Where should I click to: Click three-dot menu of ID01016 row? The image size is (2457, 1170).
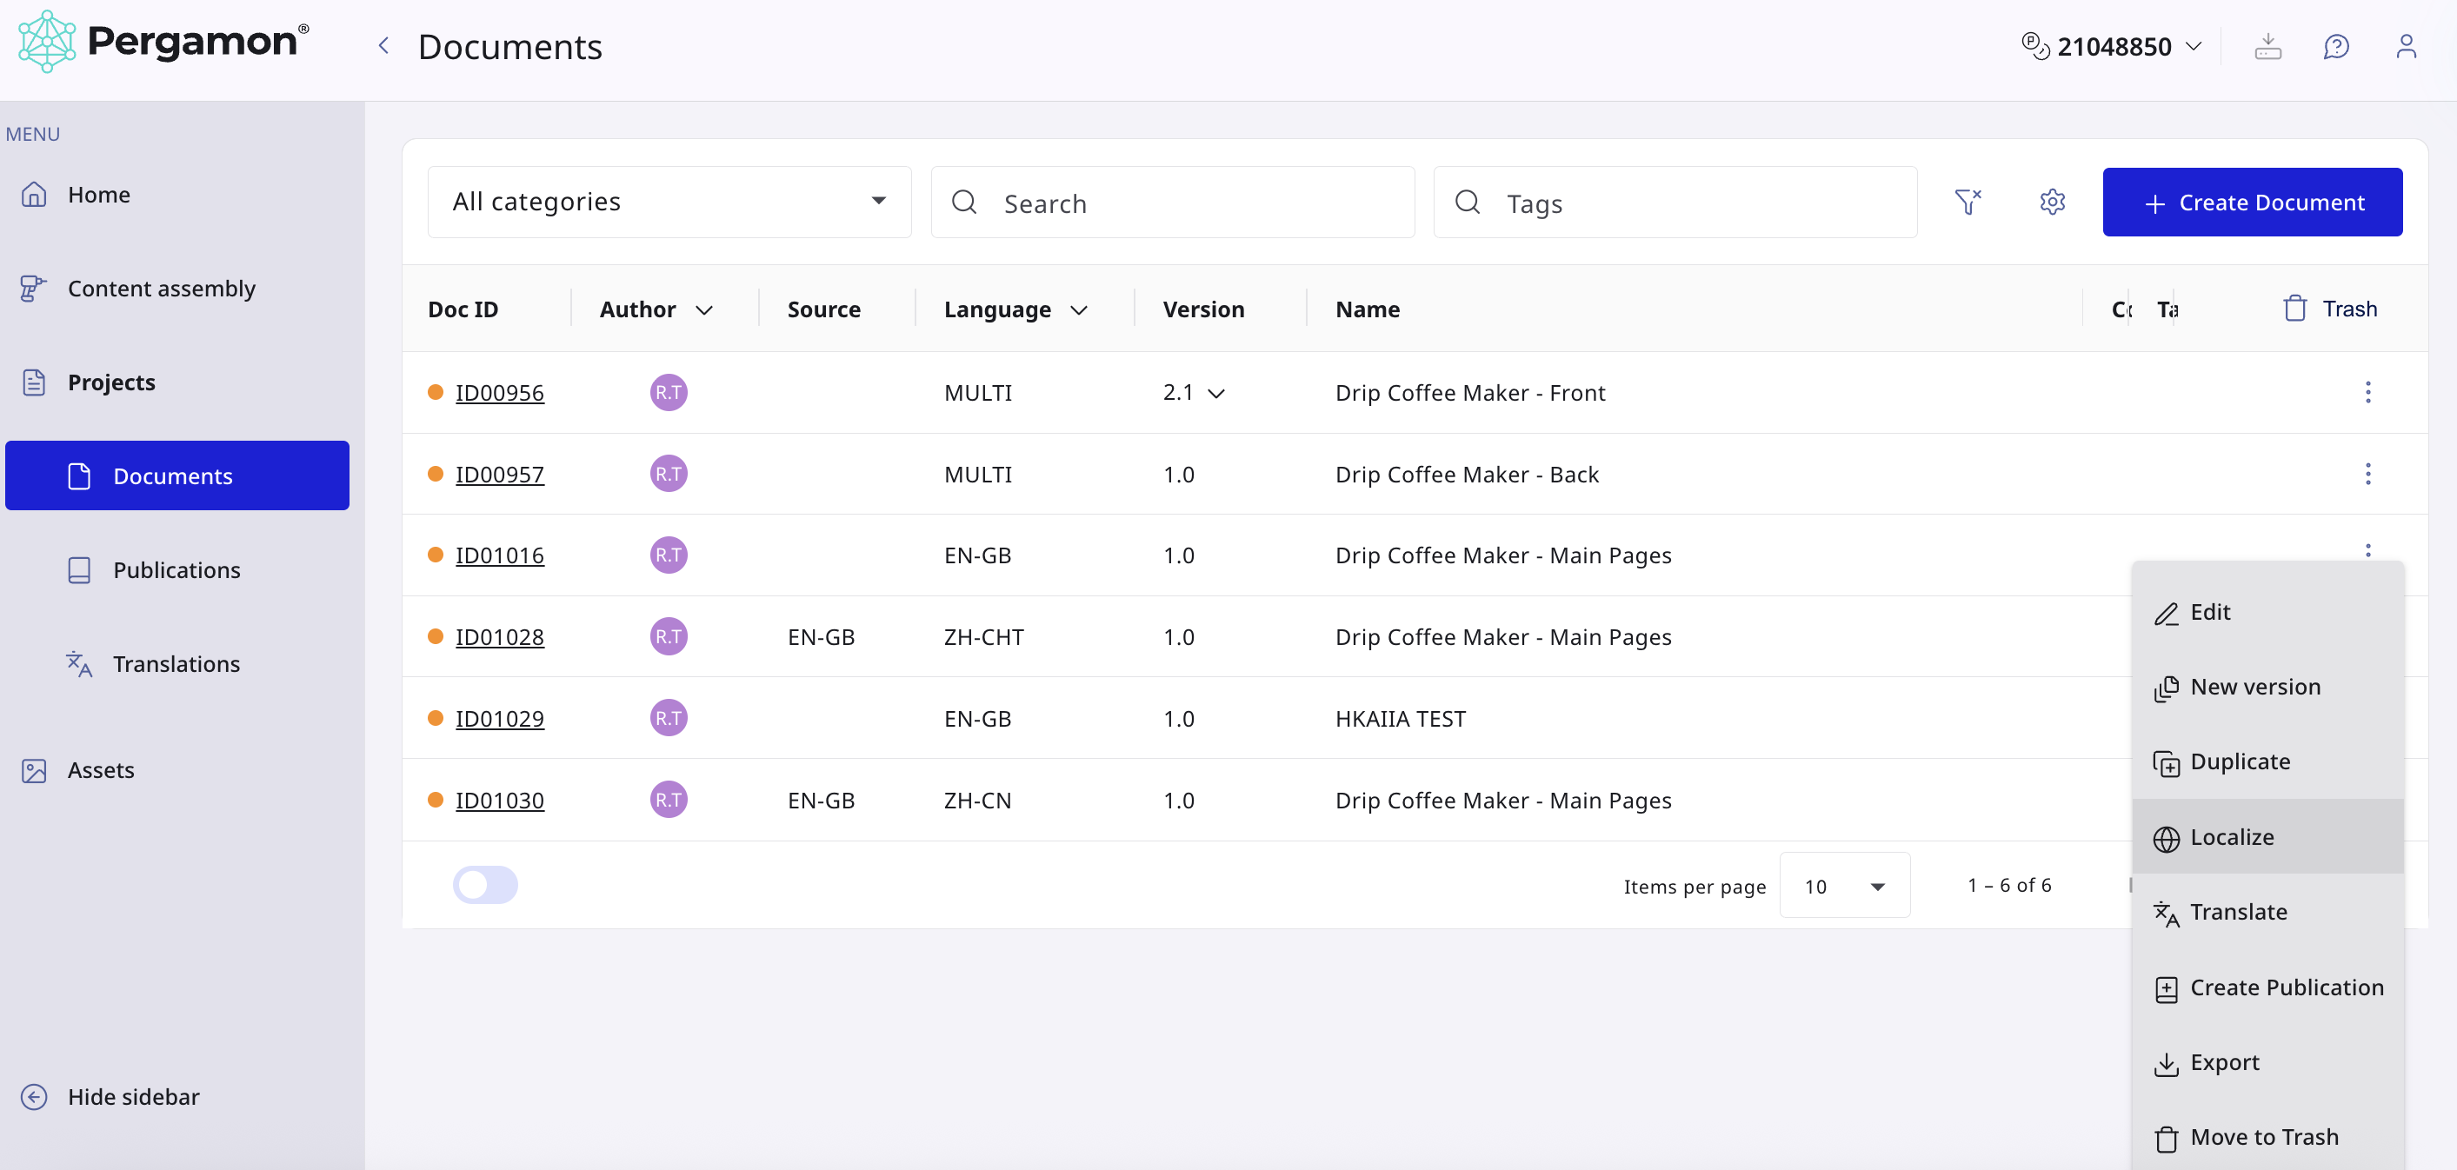click(2367, 550)
